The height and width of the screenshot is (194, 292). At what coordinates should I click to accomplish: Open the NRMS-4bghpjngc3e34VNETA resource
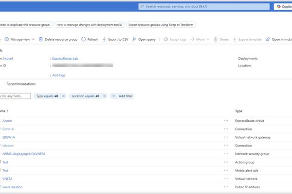coord(24,154)
